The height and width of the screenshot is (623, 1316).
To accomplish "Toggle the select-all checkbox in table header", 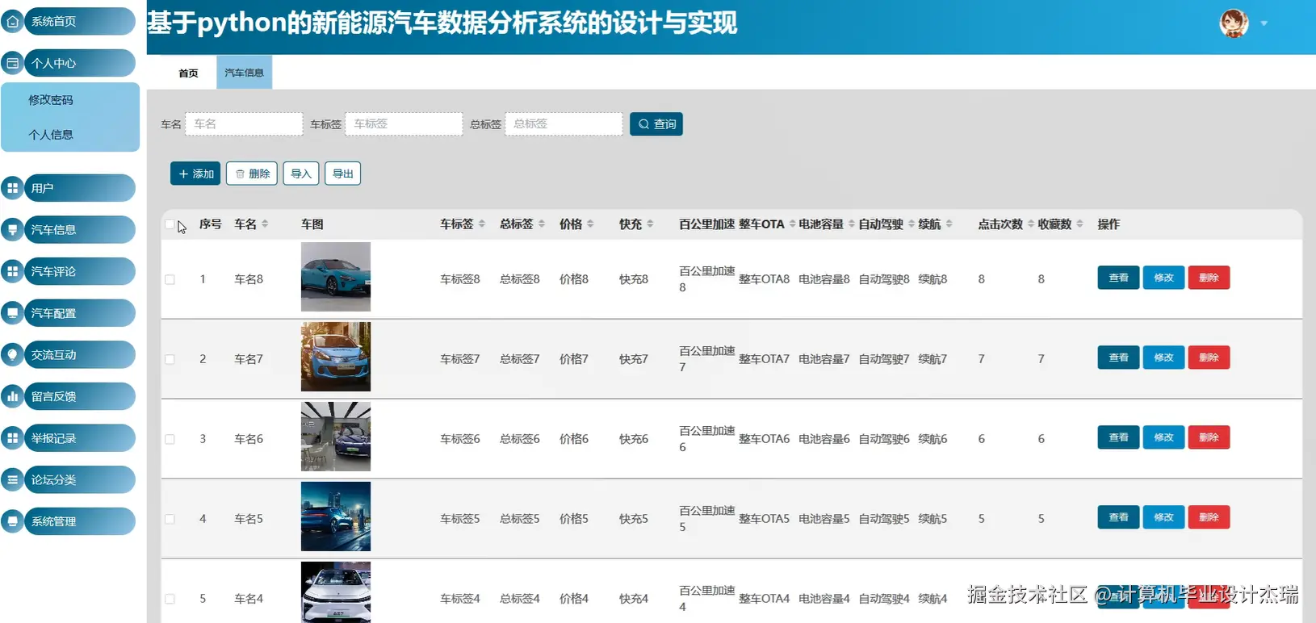I will coord(170,224).
